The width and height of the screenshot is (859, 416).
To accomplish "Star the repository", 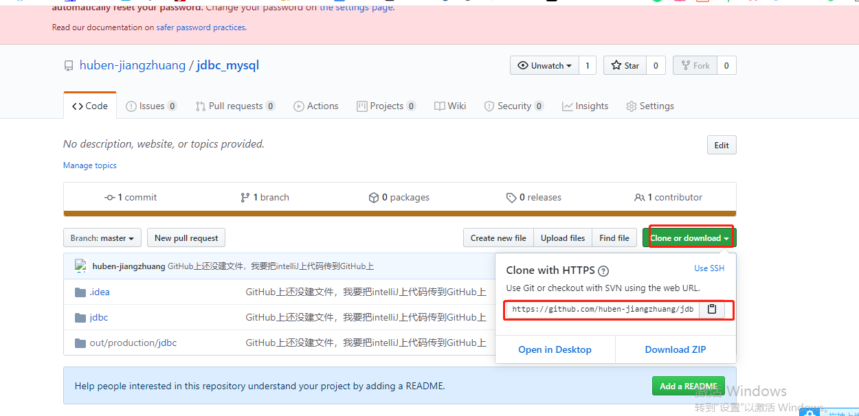I will [x=624, y=65].
